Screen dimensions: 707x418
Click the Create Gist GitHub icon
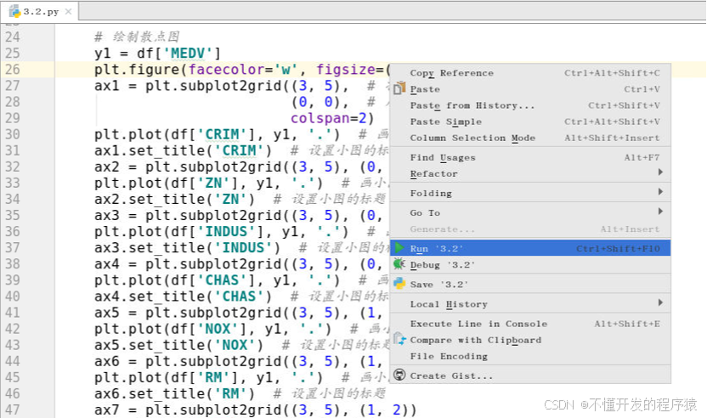[399, 375]
